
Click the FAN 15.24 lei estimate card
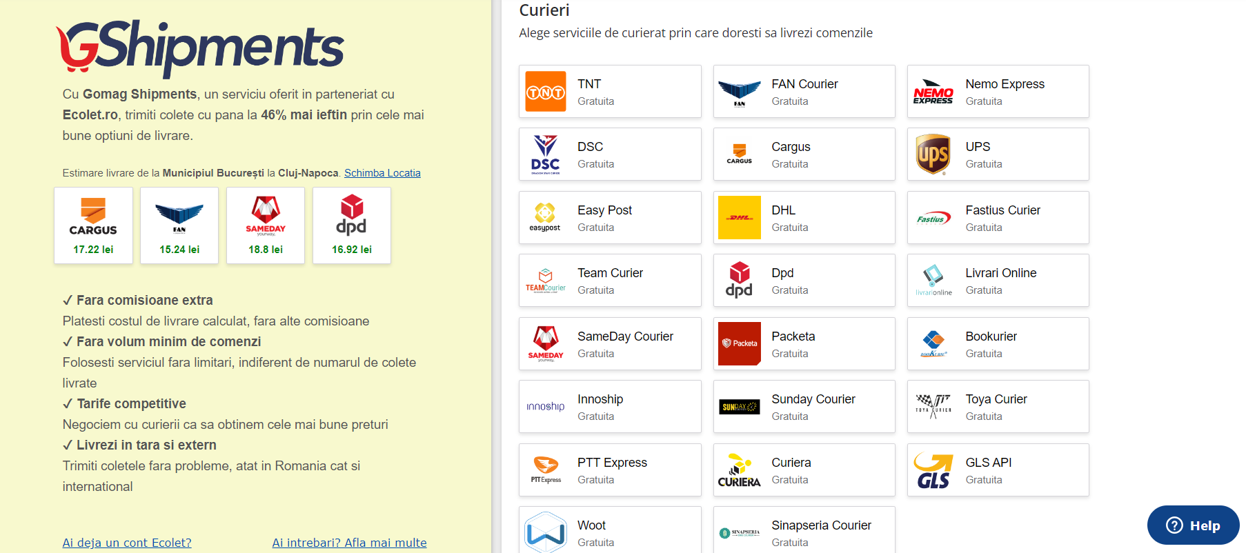[179, 225]
